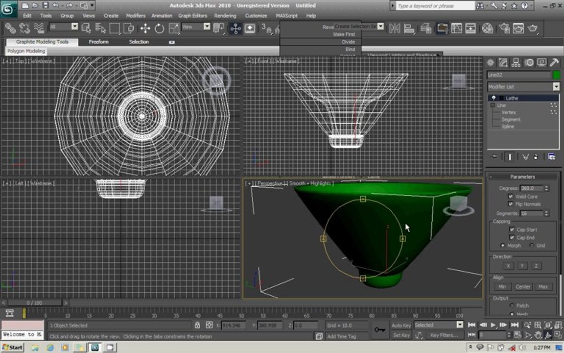This screenshot has height=353, width=564.
Task: Click the Mirror tool icon
Action: 395,28
